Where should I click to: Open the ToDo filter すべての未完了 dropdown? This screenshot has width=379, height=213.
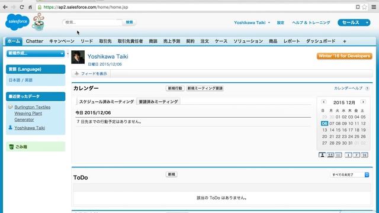coord(349,175)
